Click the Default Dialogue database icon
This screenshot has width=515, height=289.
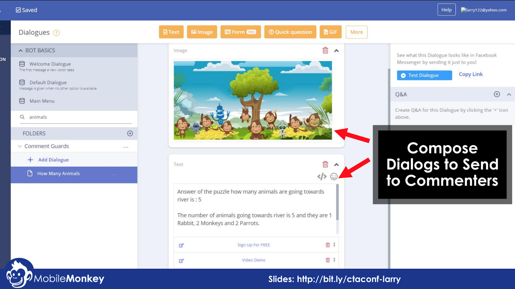22,83
